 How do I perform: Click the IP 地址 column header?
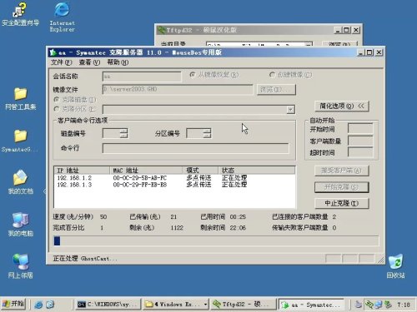pyautogui.click(x=82, y=170)
